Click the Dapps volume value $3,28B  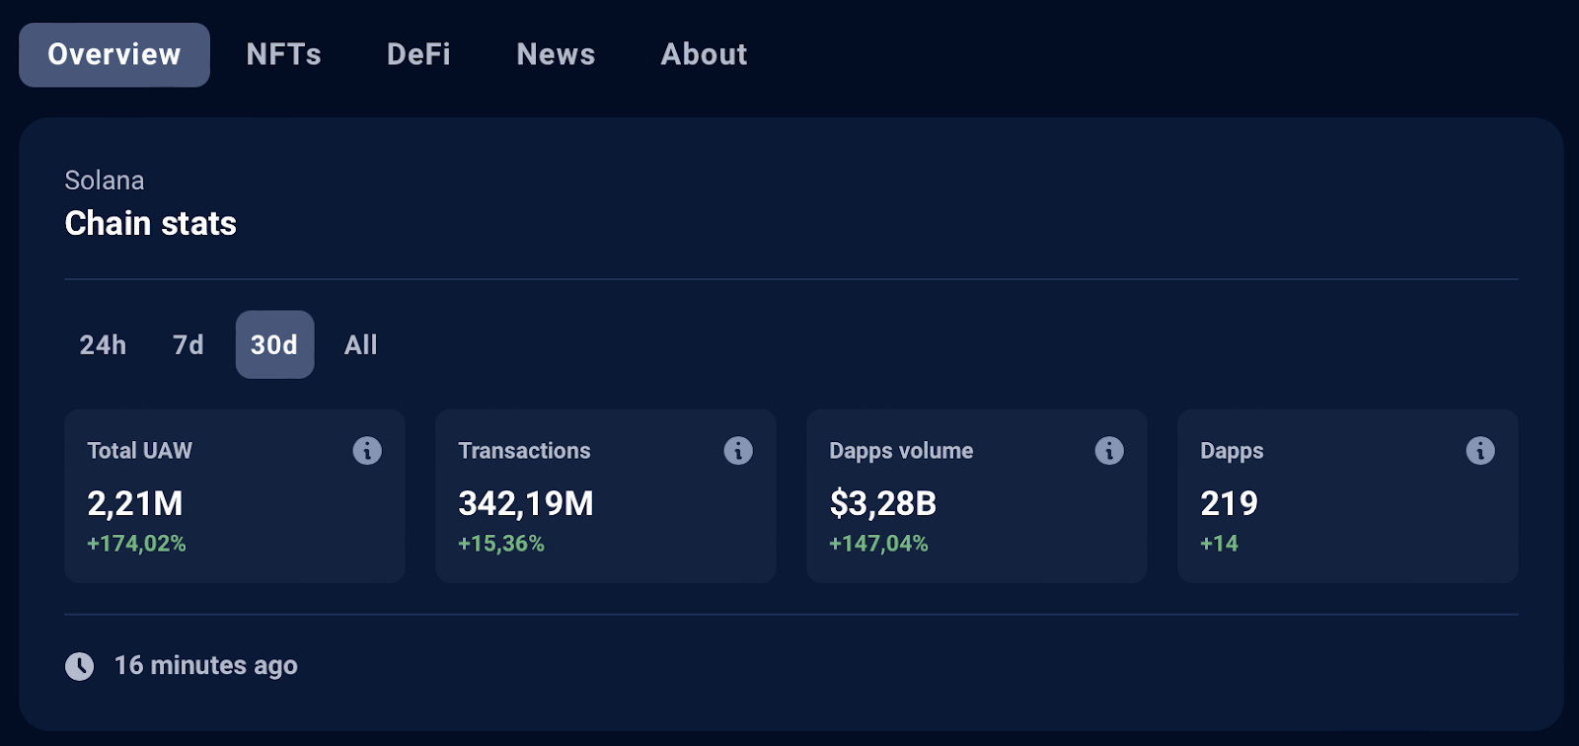[x=883, y=503]
